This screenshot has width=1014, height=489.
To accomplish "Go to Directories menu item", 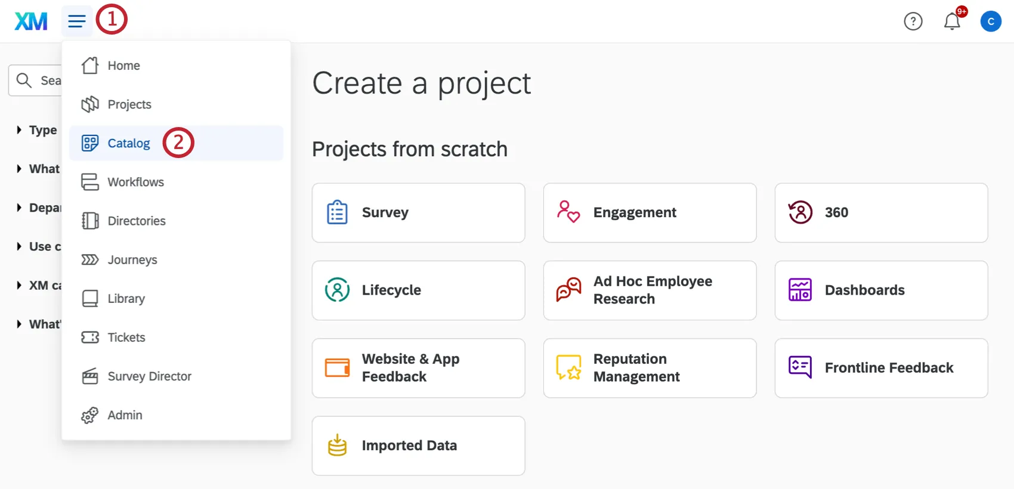I will coord(137,221).
